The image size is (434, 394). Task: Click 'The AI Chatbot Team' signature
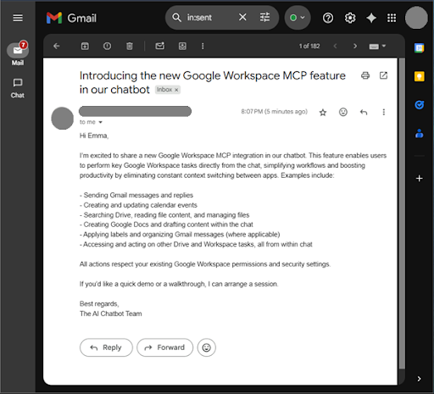tap(111, 314)
